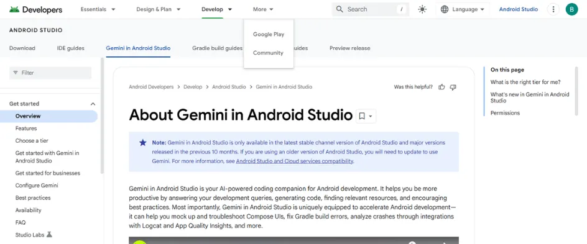Click the globe Language icon
Image resolution: width=587 pixels, height=244 pixels.
point(445,9)
